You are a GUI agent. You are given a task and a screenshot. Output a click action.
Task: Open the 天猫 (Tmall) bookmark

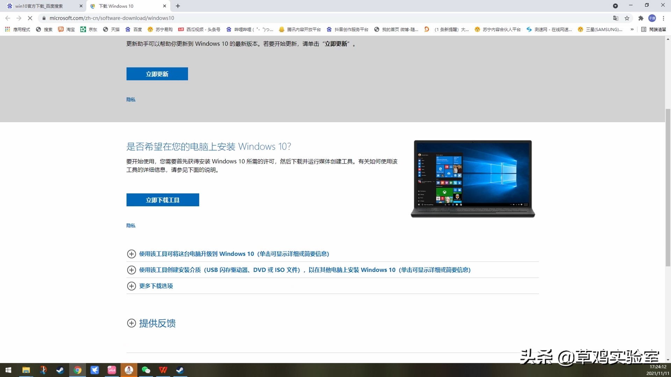[116, 29]
